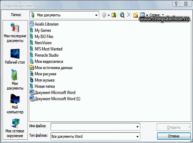Open the Сервис menu
This screenshot has width=193, height=143.
[157, 15]
